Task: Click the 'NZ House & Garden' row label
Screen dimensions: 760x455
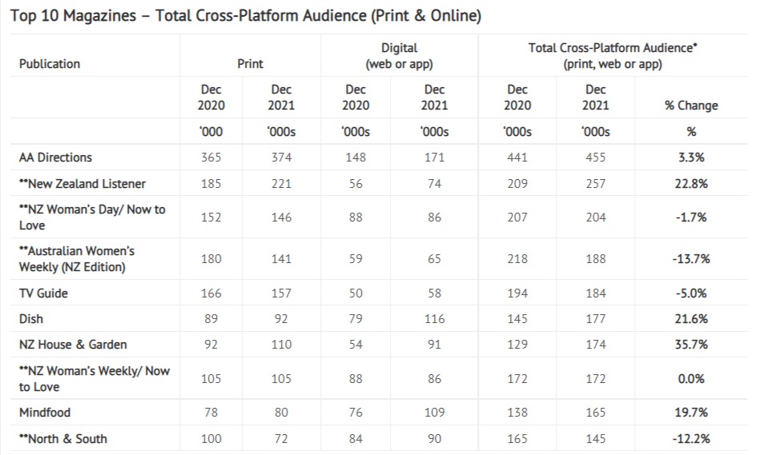Action: 73,345
